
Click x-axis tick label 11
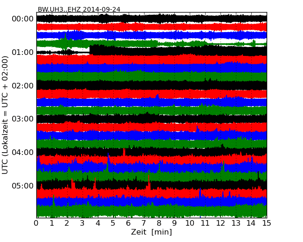pyautogui.click(x=205, y=223)
